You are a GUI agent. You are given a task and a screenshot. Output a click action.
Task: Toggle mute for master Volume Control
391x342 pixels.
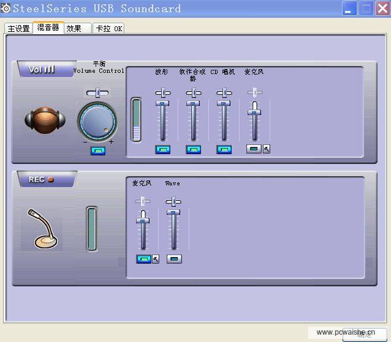tap(98, 151)
